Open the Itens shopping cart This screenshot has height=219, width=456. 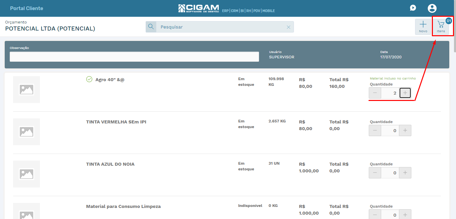coord(441,26)
